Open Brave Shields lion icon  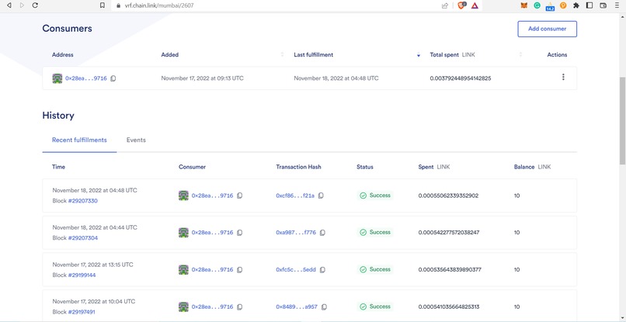(x=461, y=5)
